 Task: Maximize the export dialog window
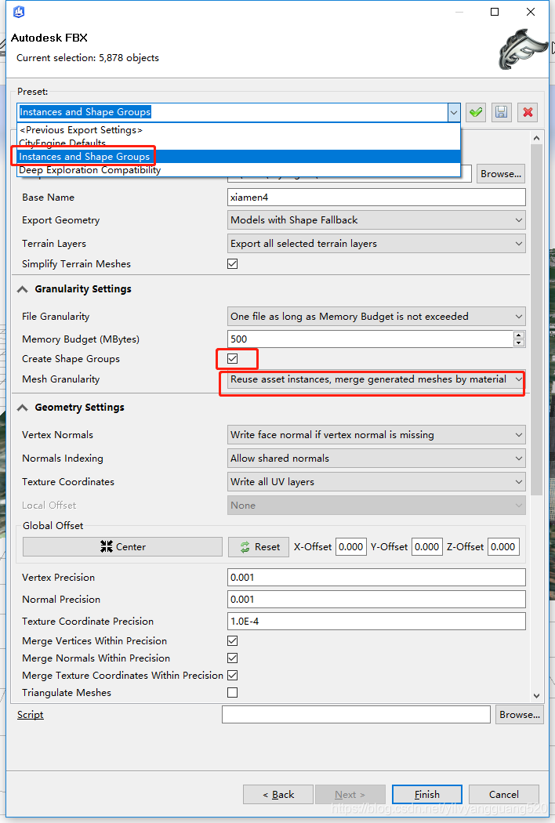495,12
